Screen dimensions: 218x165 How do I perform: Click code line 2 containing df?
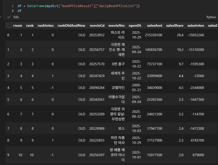coord(19,11)
